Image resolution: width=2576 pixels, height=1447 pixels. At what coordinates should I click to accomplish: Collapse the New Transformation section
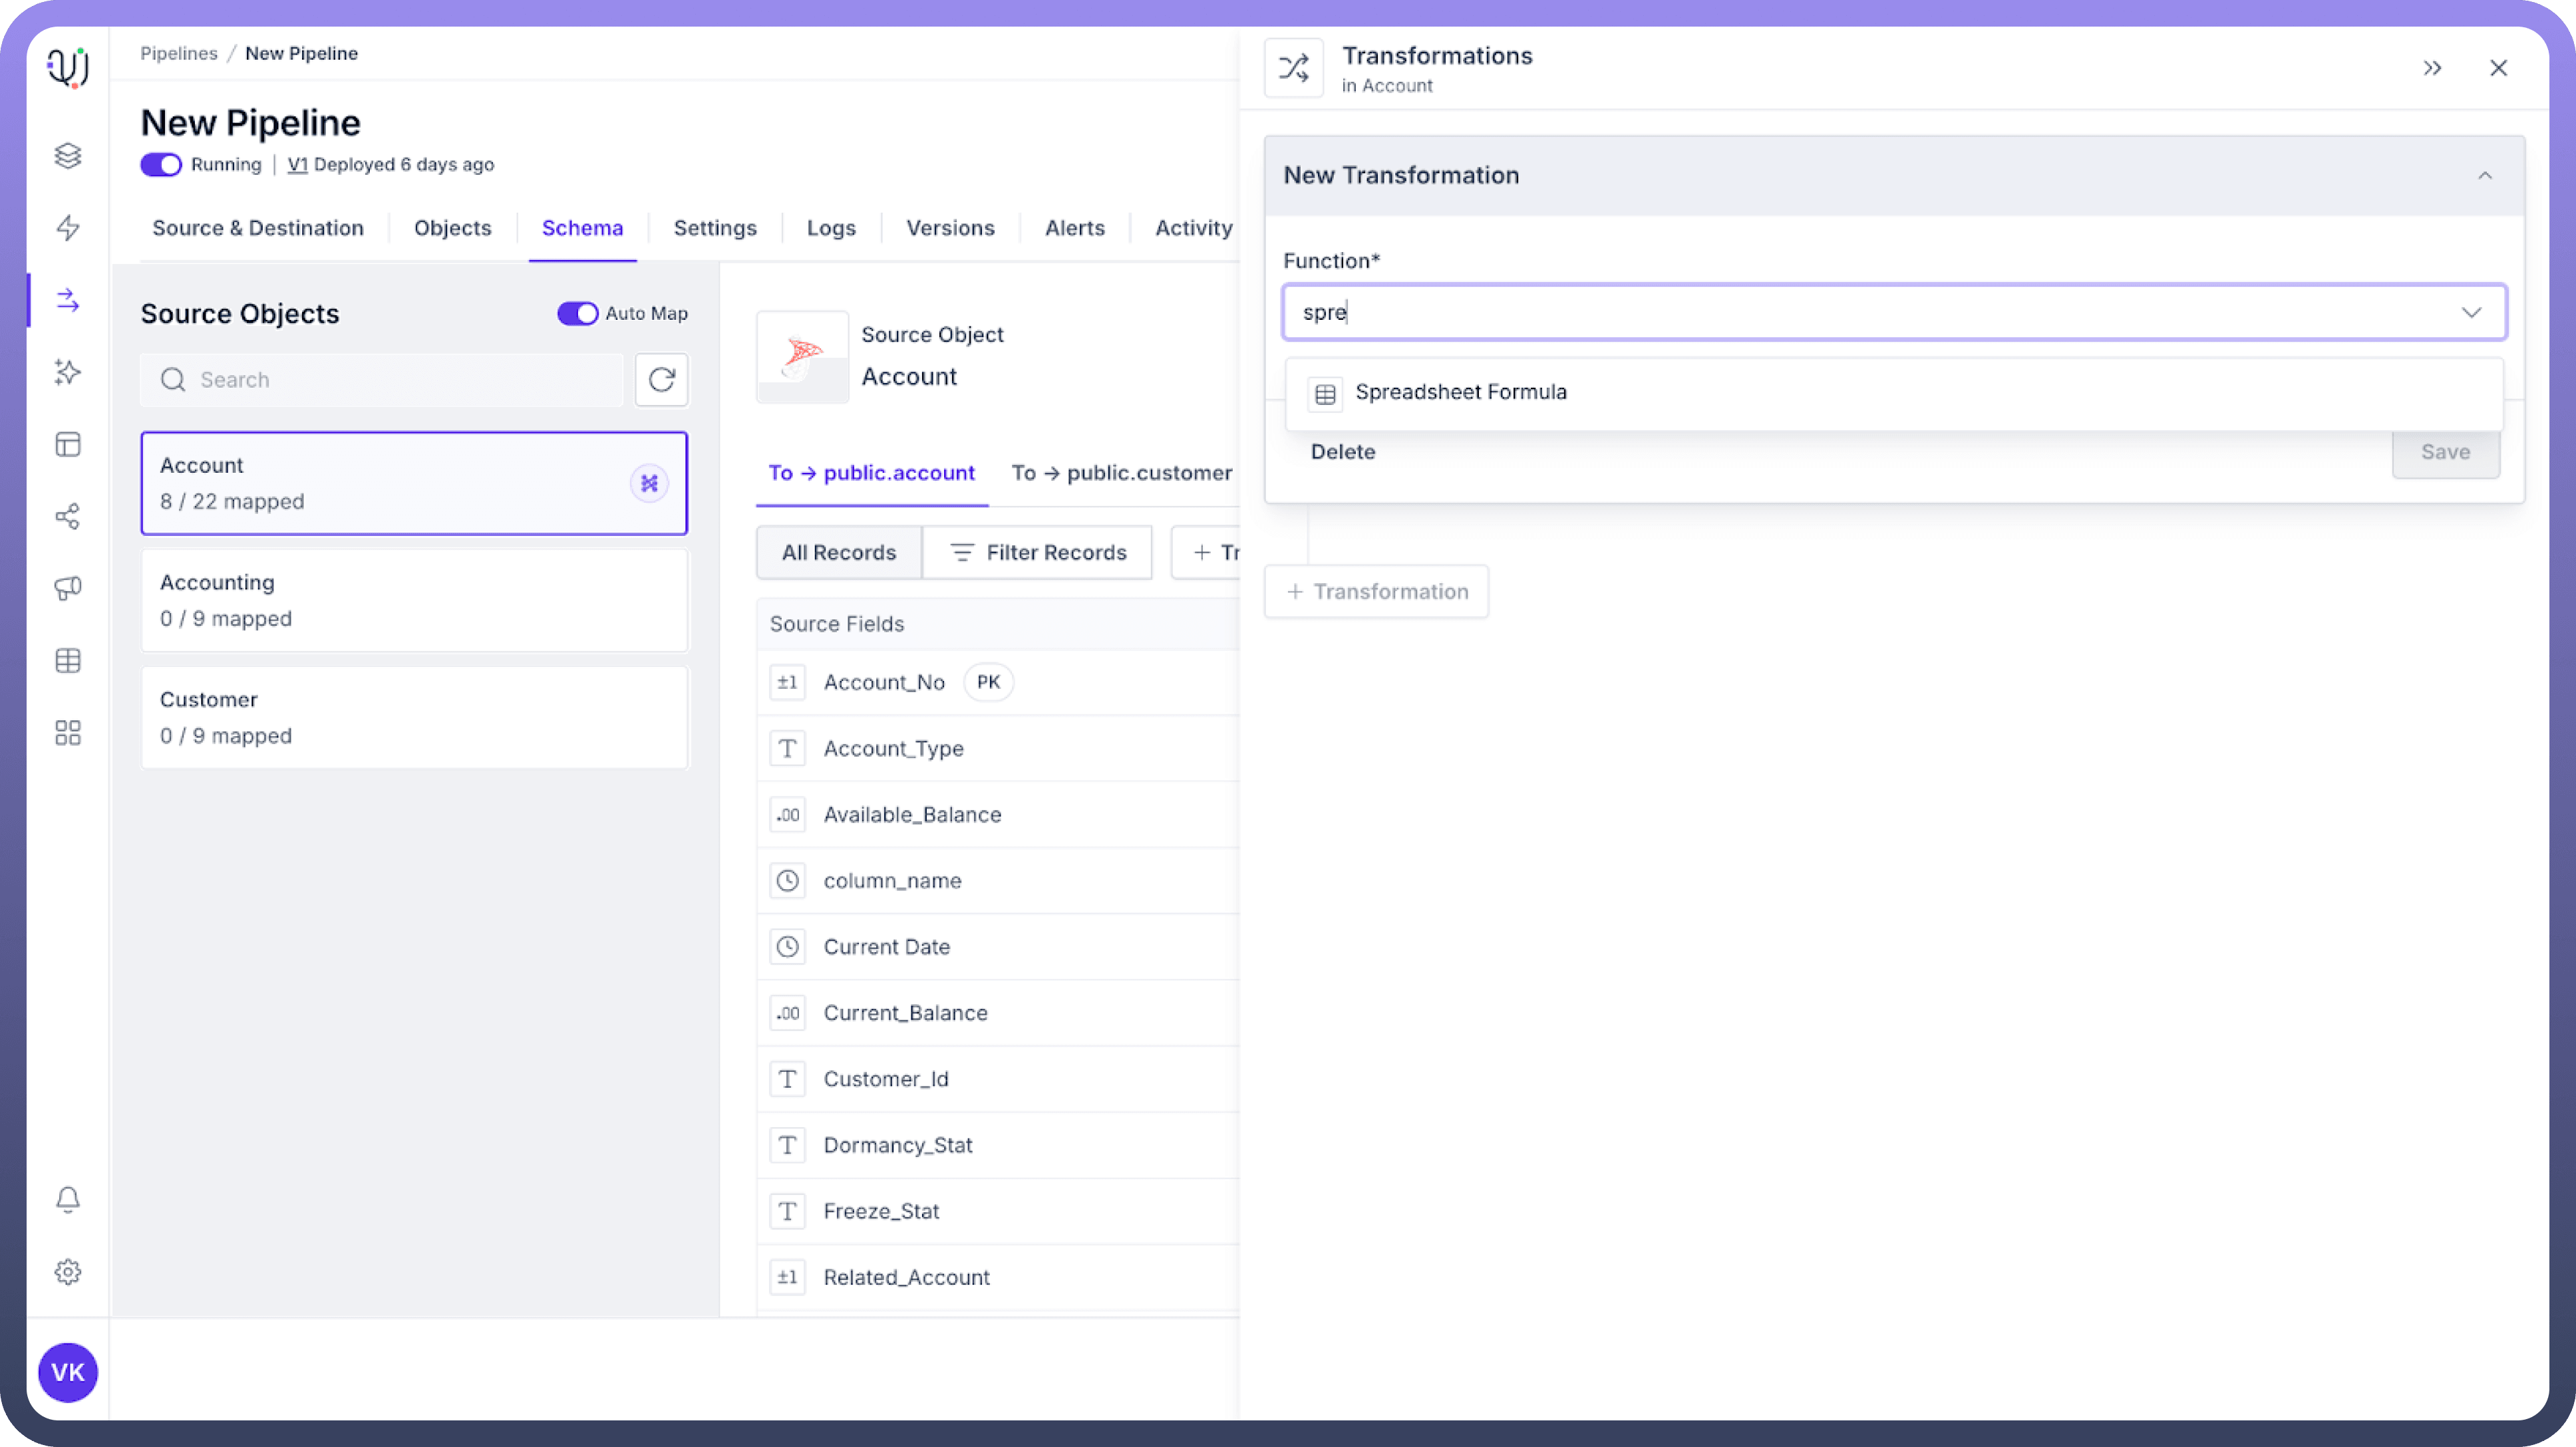pyautogui.click(x=2484, y=176)
